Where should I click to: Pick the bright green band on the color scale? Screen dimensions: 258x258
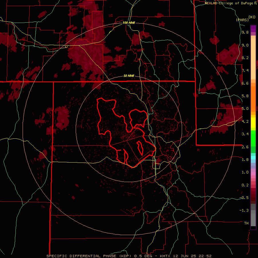253,138
